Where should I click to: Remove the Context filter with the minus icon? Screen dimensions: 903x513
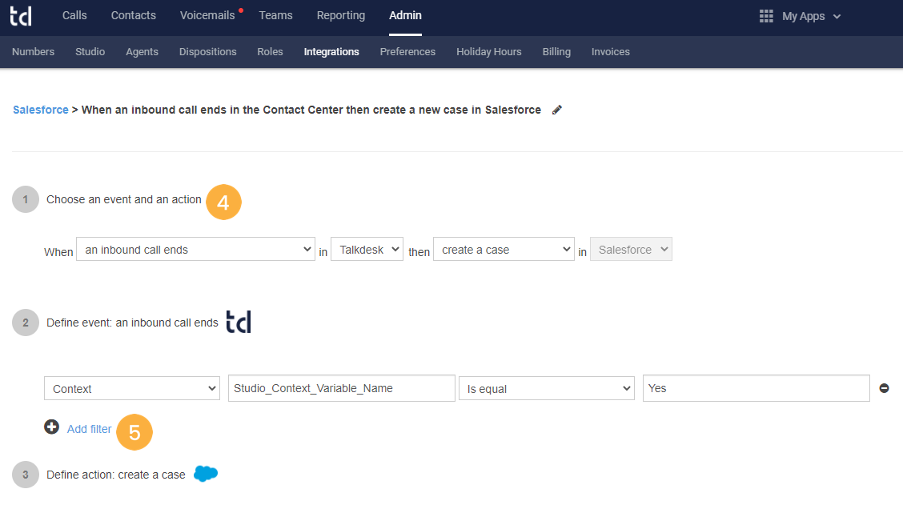pos(884,388)
